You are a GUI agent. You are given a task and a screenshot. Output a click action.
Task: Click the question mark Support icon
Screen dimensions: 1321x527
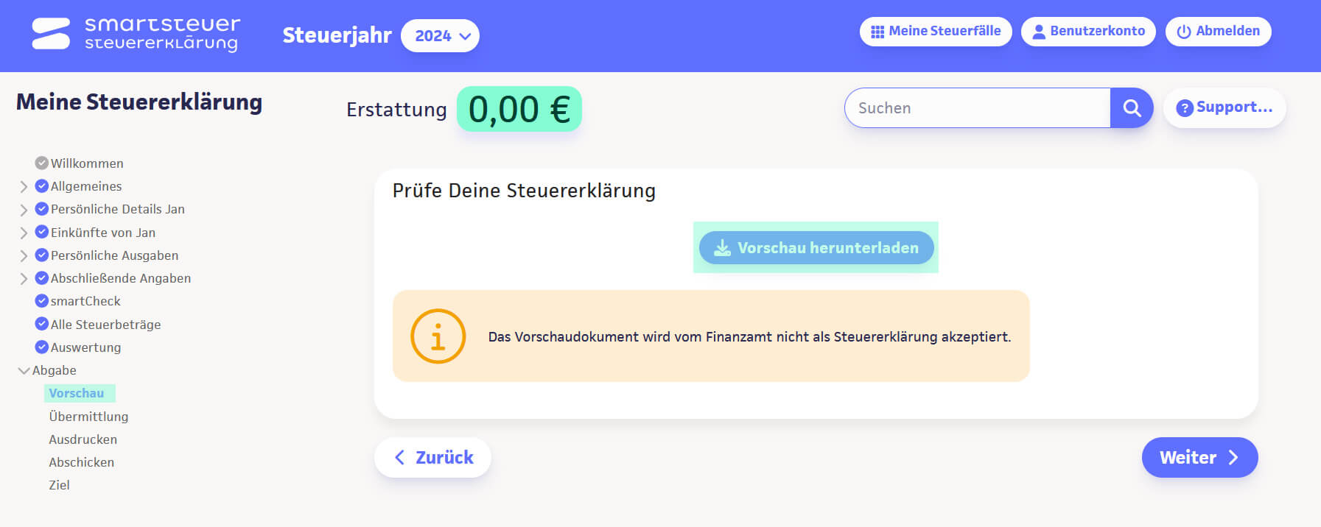[x=1184, y=108]
